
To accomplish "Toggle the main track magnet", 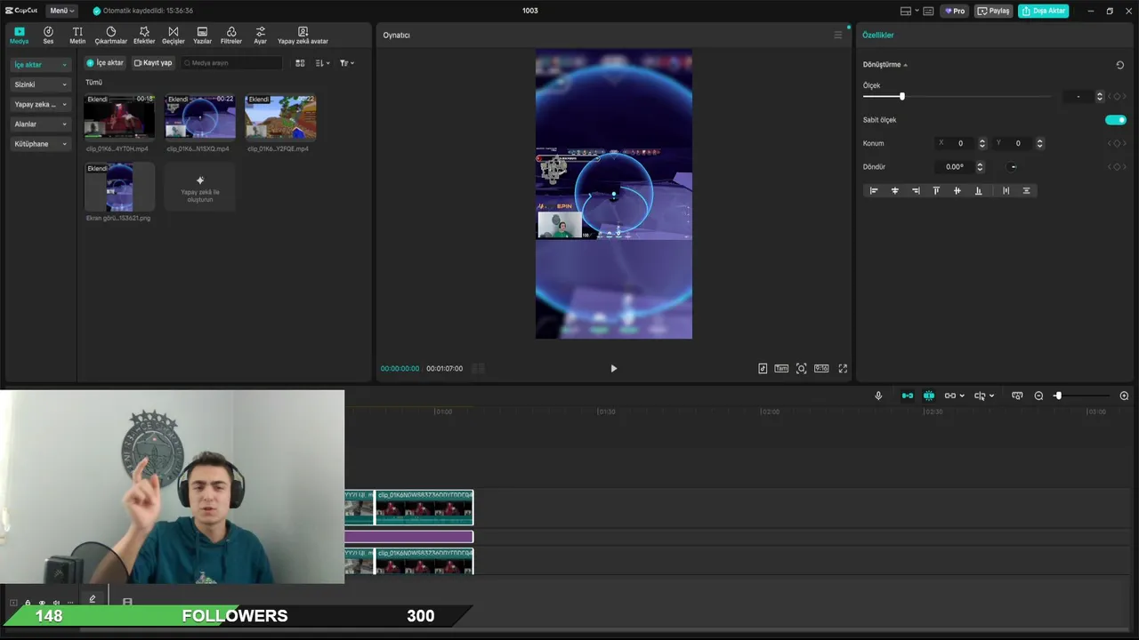I will pos(908,396).
